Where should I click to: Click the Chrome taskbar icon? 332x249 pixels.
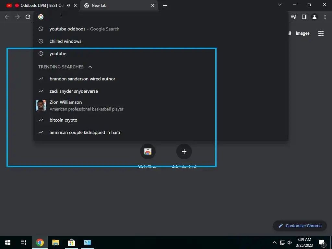point(40,243)
